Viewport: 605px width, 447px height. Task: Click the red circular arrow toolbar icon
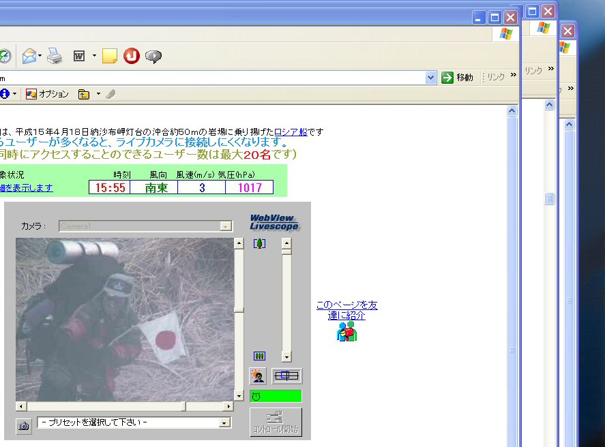(132, 56)
